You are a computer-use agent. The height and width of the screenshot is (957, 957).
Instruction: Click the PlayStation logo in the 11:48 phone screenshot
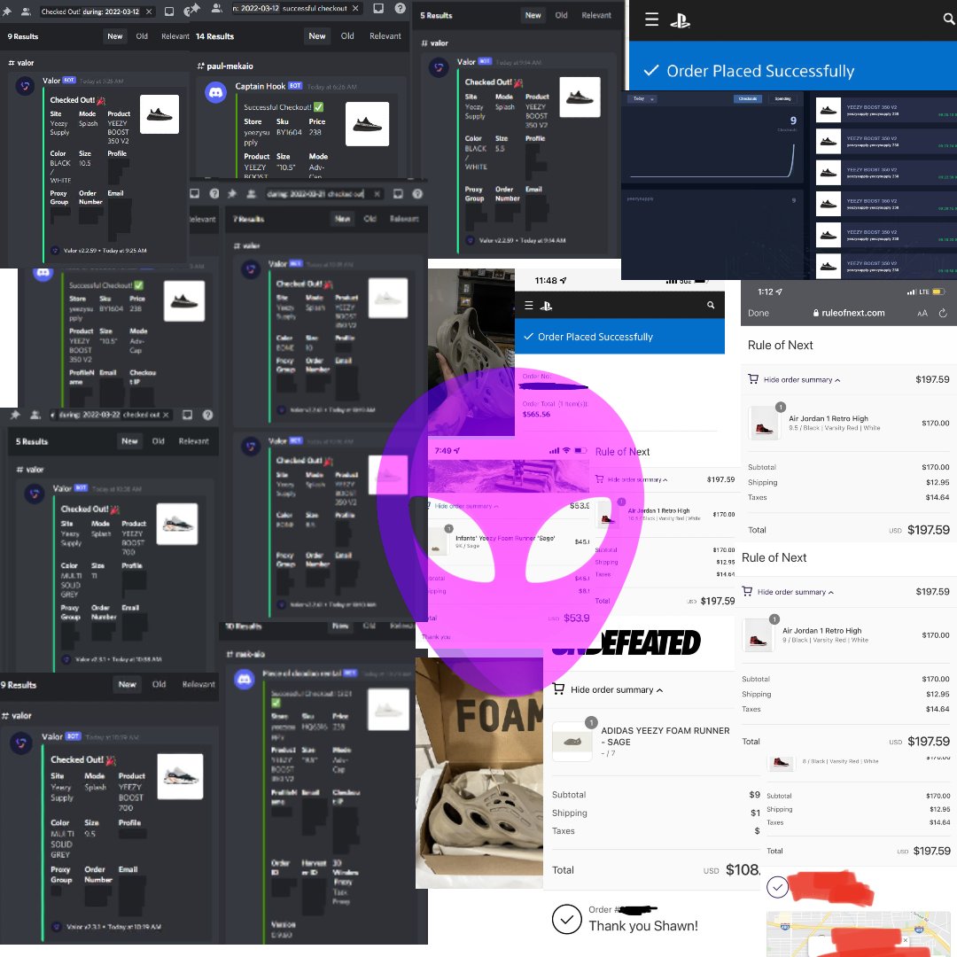coord(546,306)
